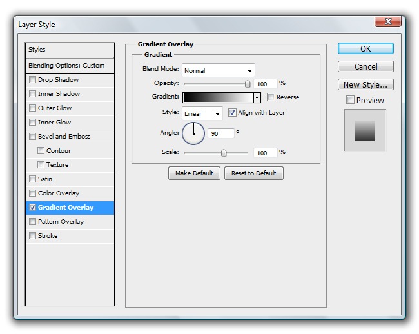Close the Layer Style dialog window
The height and width of the screenshot is (334, 419).
388,21
